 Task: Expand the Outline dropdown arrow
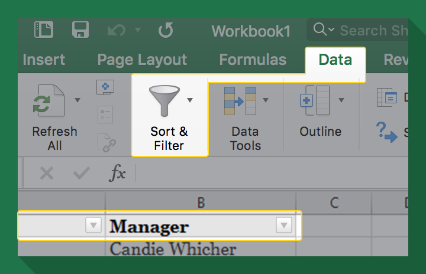pos(341,100)
